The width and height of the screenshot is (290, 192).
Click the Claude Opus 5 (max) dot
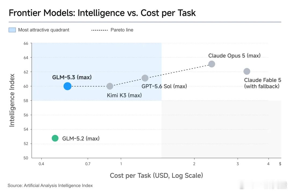click(212, 64)
